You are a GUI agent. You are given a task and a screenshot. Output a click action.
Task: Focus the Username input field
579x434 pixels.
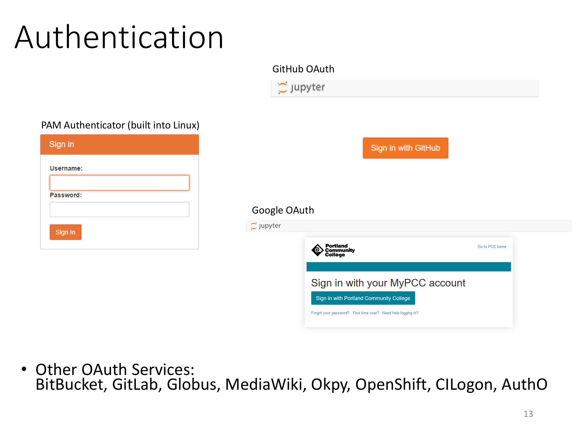[x=119, y=183]
